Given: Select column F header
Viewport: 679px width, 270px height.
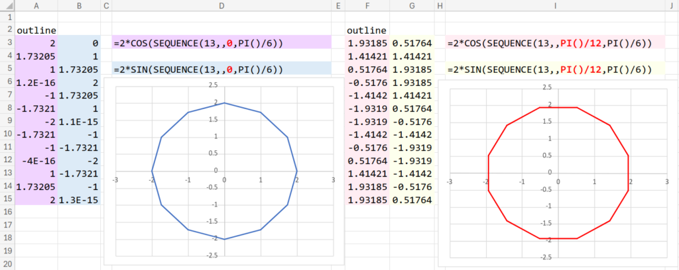Looking at the screenshot, I should coord(367,6).
